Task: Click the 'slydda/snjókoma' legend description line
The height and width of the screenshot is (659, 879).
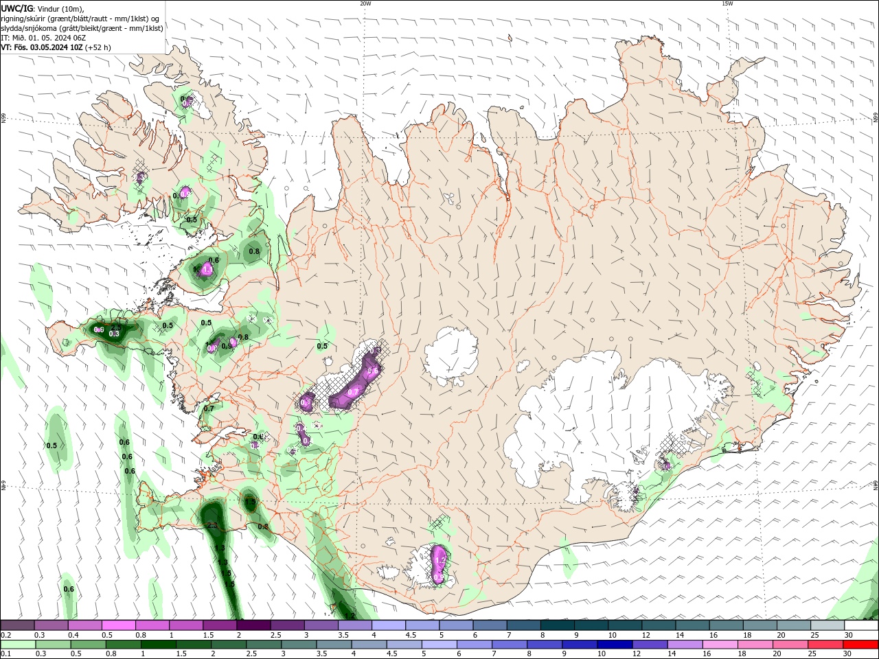Action: click(x=82, y=28)
